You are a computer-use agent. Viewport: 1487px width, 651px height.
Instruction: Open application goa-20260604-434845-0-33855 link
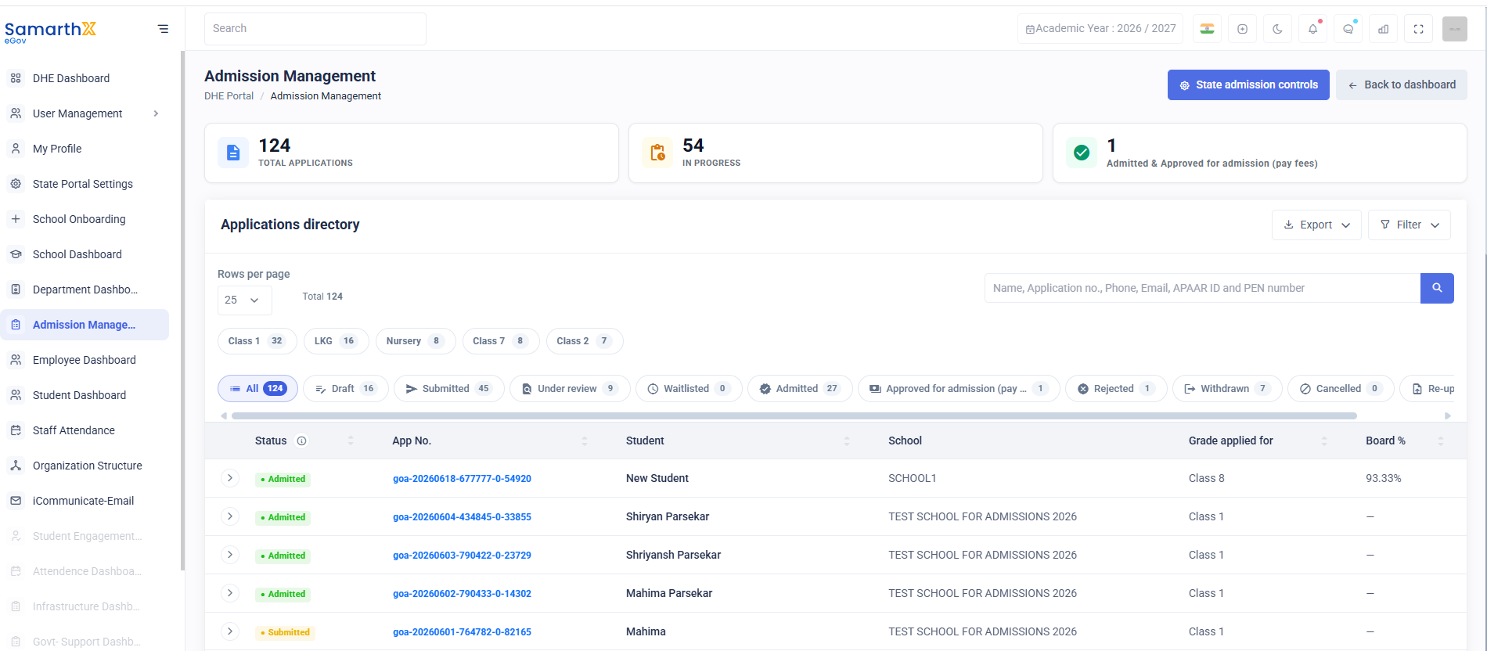coord(462,517)
